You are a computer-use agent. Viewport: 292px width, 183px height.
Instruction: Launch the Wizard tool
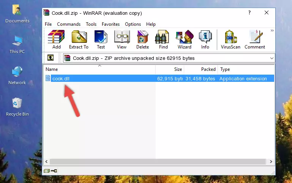point(185,39)
